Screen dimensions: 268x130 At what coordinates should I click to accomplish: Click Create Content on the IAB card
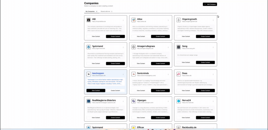(115, 36)
